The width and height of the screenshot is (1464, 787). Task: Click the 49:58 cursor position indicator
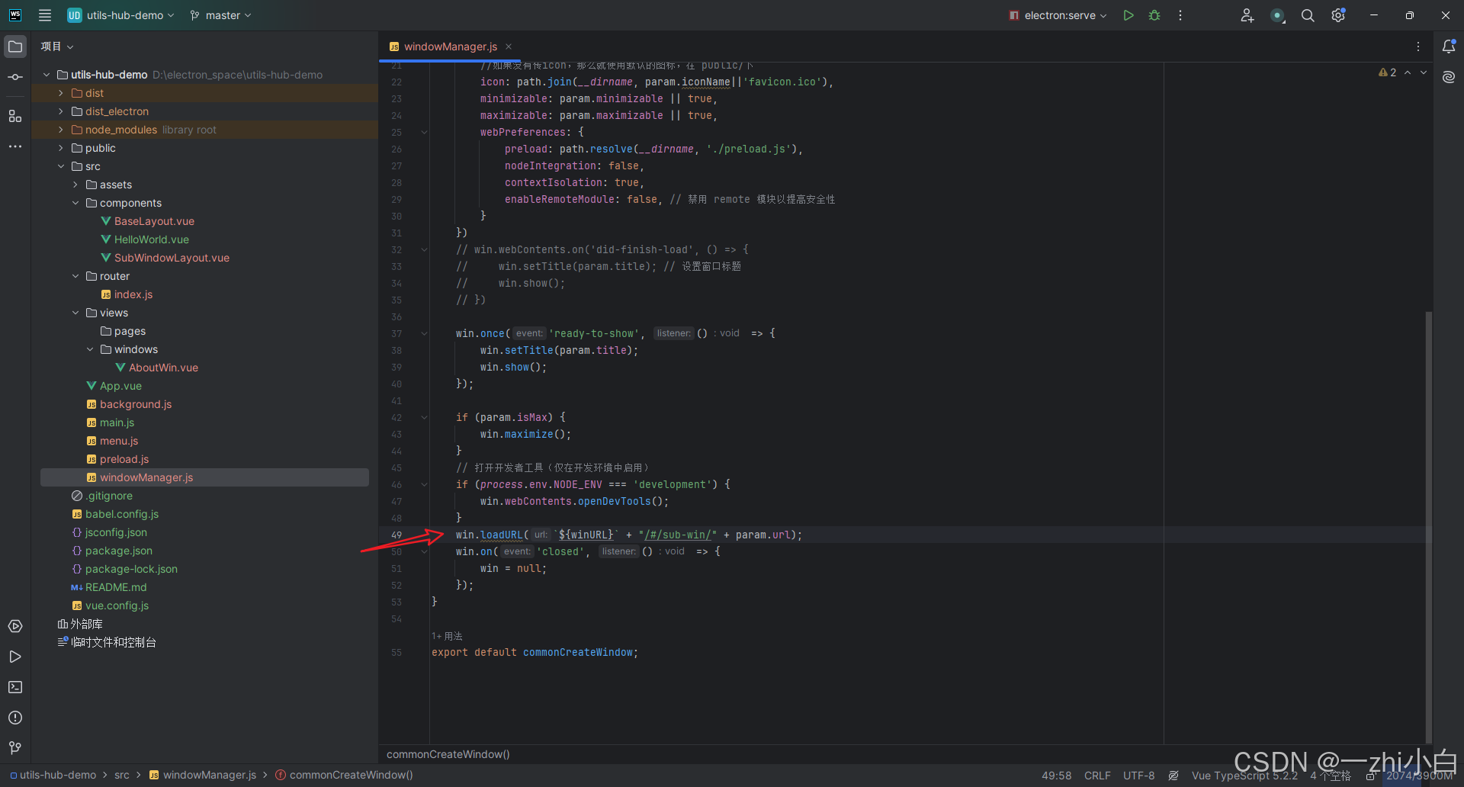coord(1056,776)
